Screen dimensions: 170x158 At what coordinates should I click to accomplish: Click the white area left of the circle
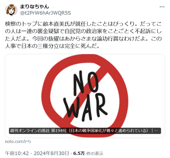[x=23, y=96]
